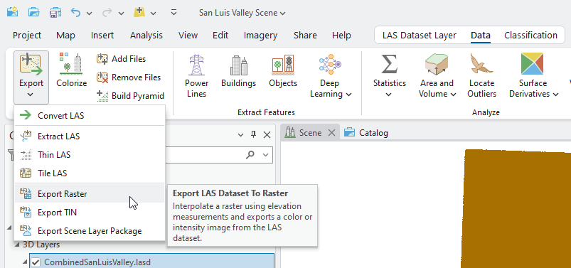Switch to the Classification contextual tab
The width and height of the screenshot is (571, 268).
pyautogui.click(x=530, y=36)
